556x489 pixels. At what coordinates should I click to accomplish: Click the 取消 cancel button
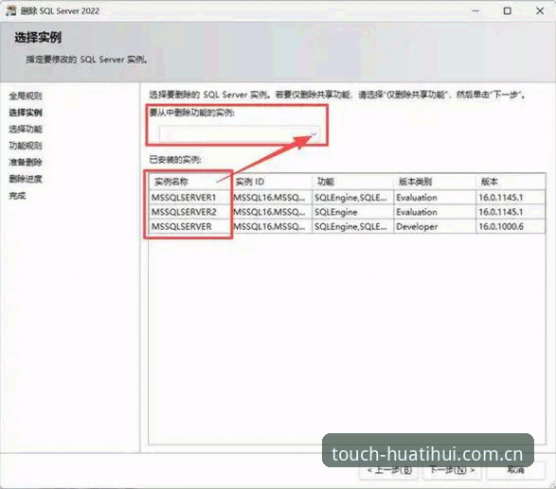pyautogui.click(x=515, y=470)
